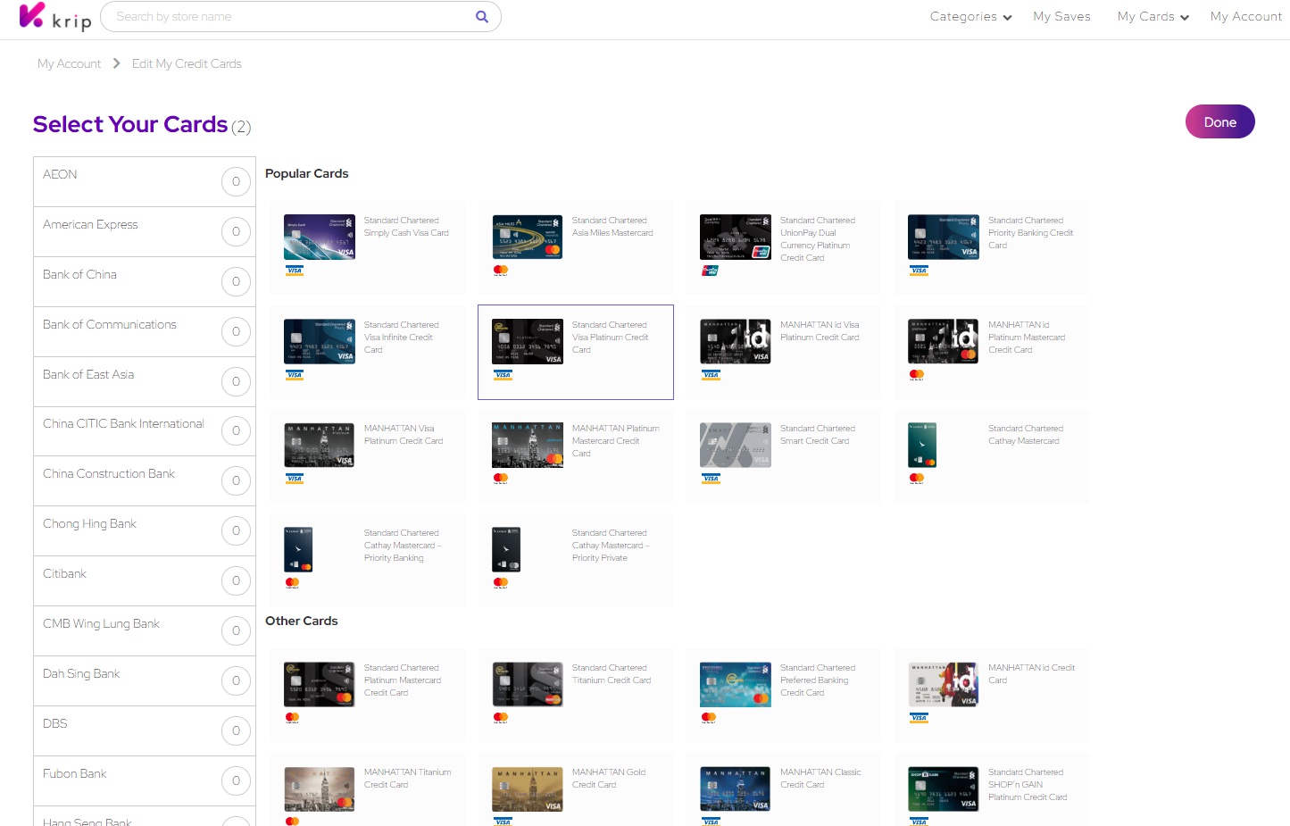The image size is (1290, 826).
Task: Focus the store name search field
Action: [x=300, y=16]
